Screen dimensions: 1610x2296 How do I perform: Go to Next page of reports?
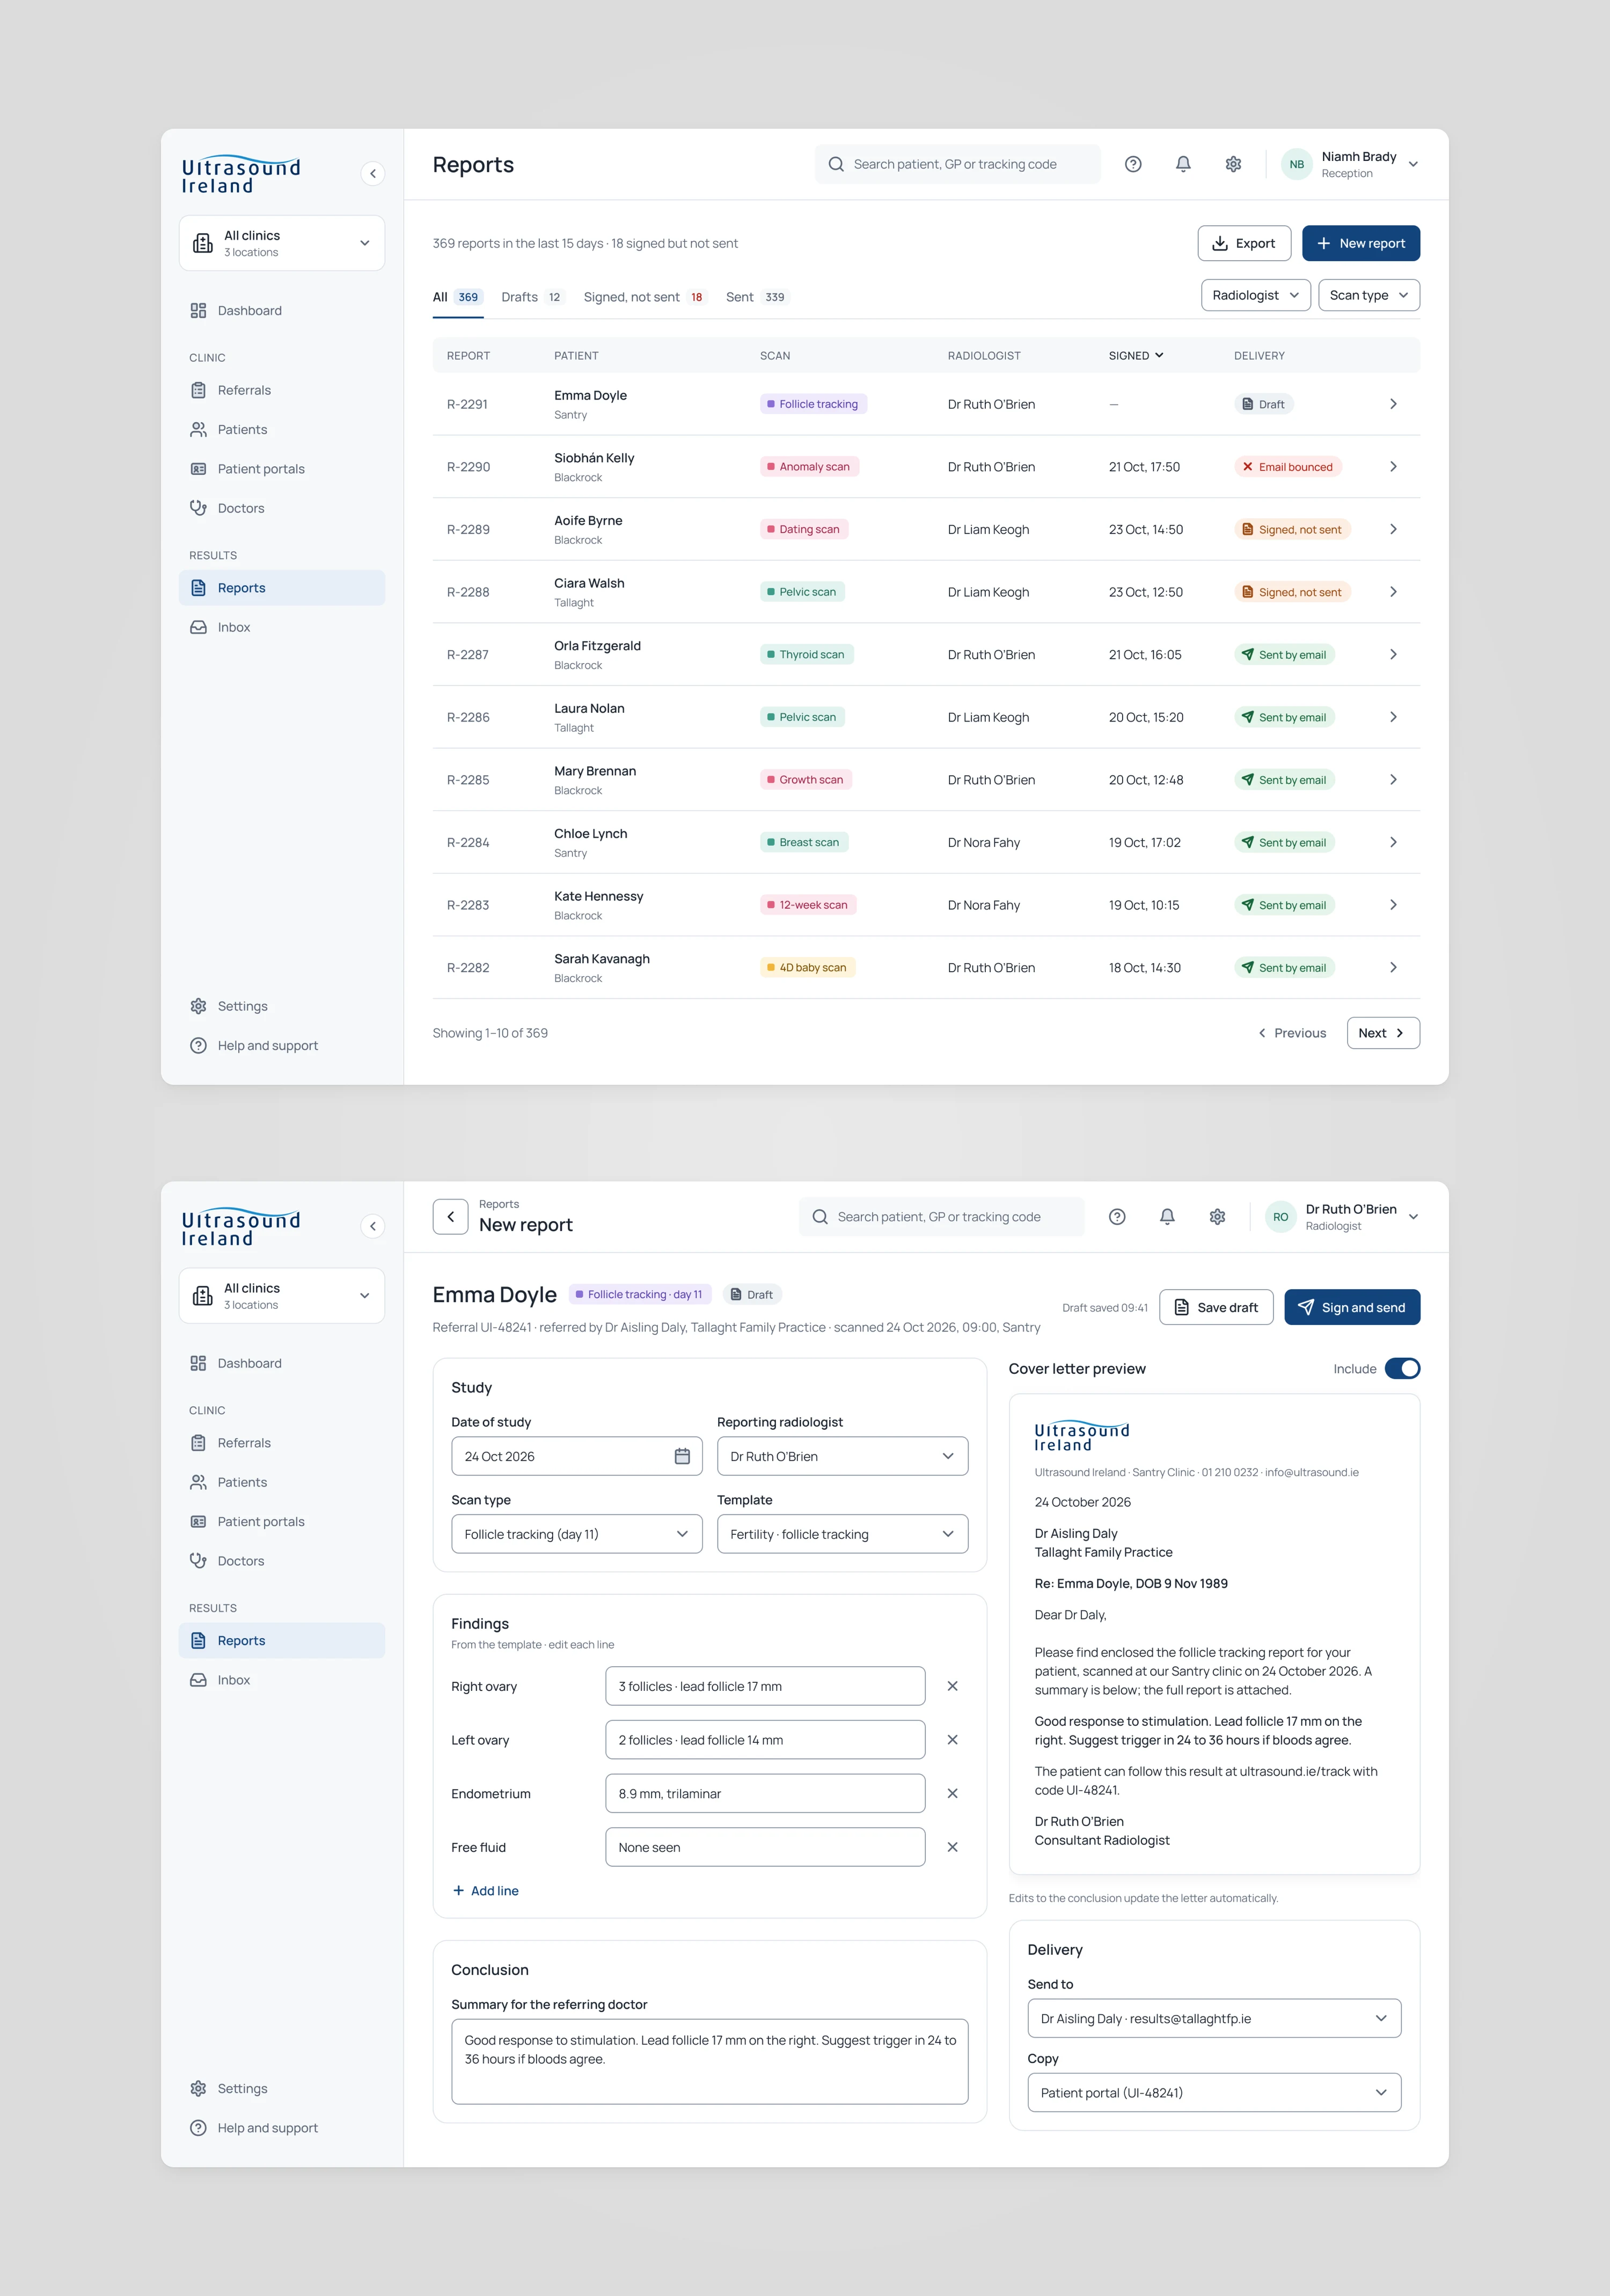[x=1383, y=1033]
